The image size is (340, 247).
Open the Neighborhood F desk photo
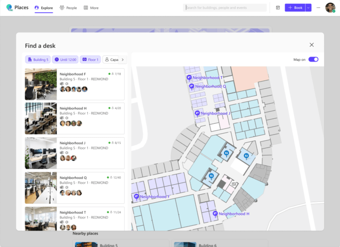41,84
